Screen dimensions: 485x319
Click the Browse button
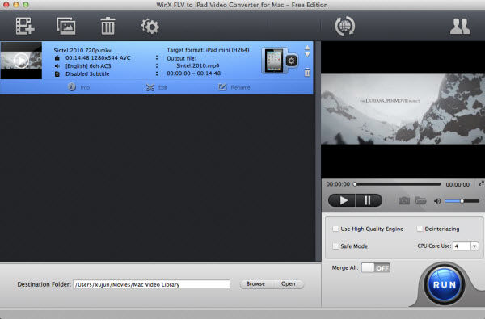coord(255,284)
